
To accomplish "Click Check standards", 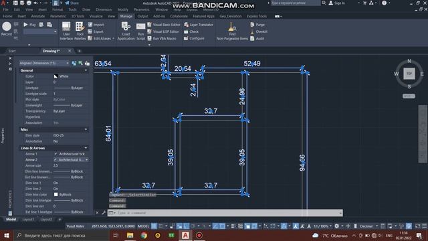I will point(191,31).
